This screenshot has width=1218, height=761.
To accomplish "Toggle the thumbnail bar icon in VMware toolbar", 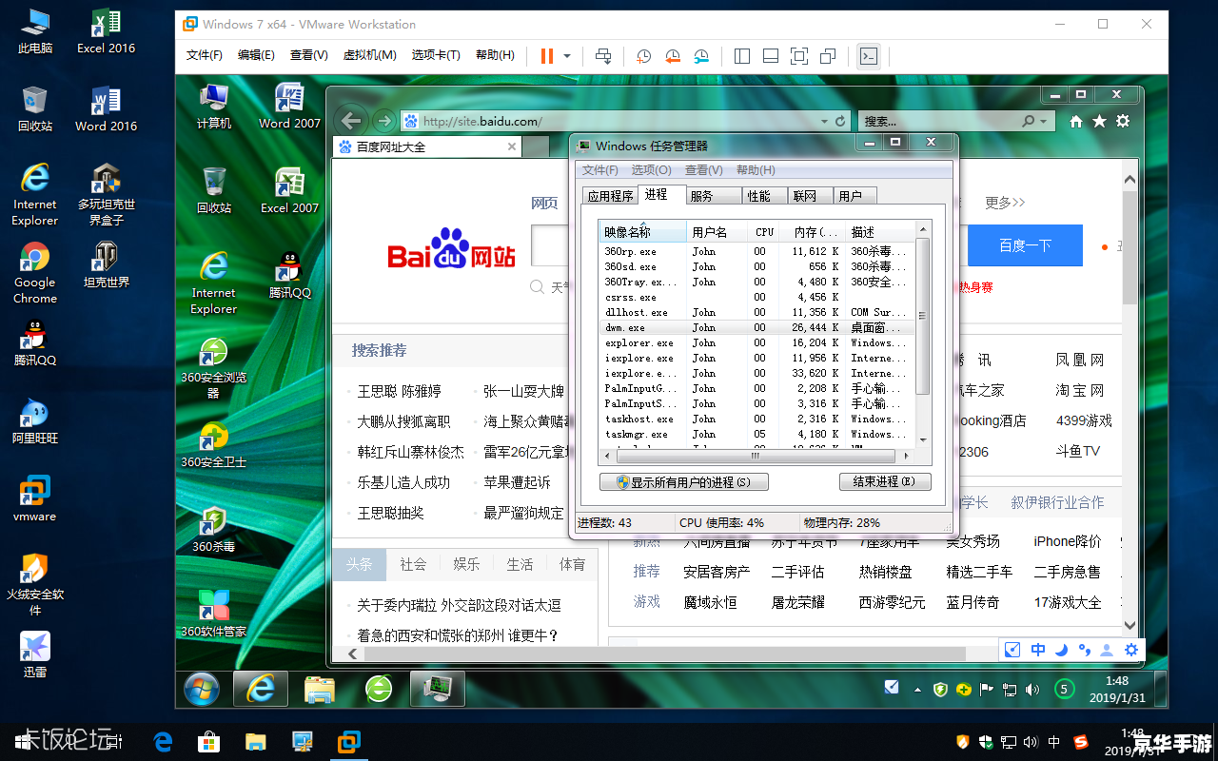I will (771, 56).
